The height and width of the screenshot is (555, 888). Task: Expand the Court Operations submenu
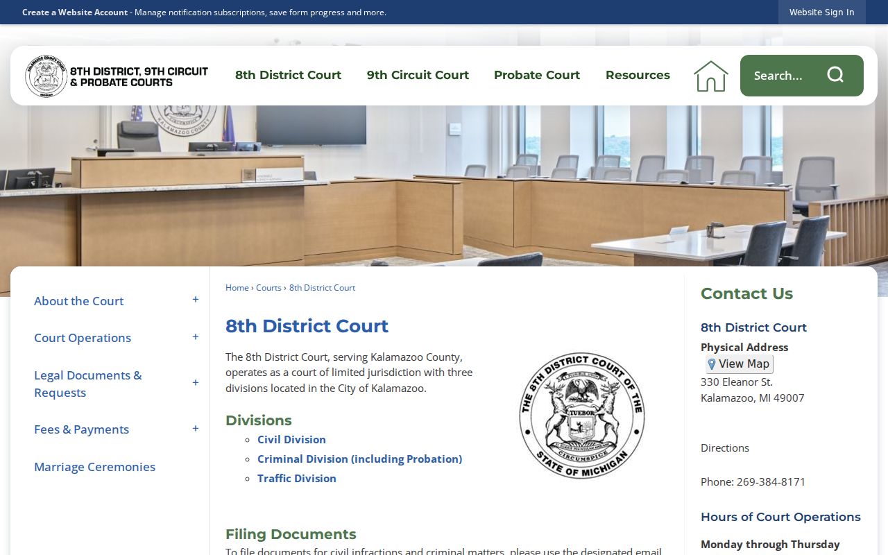pos(196,337)
